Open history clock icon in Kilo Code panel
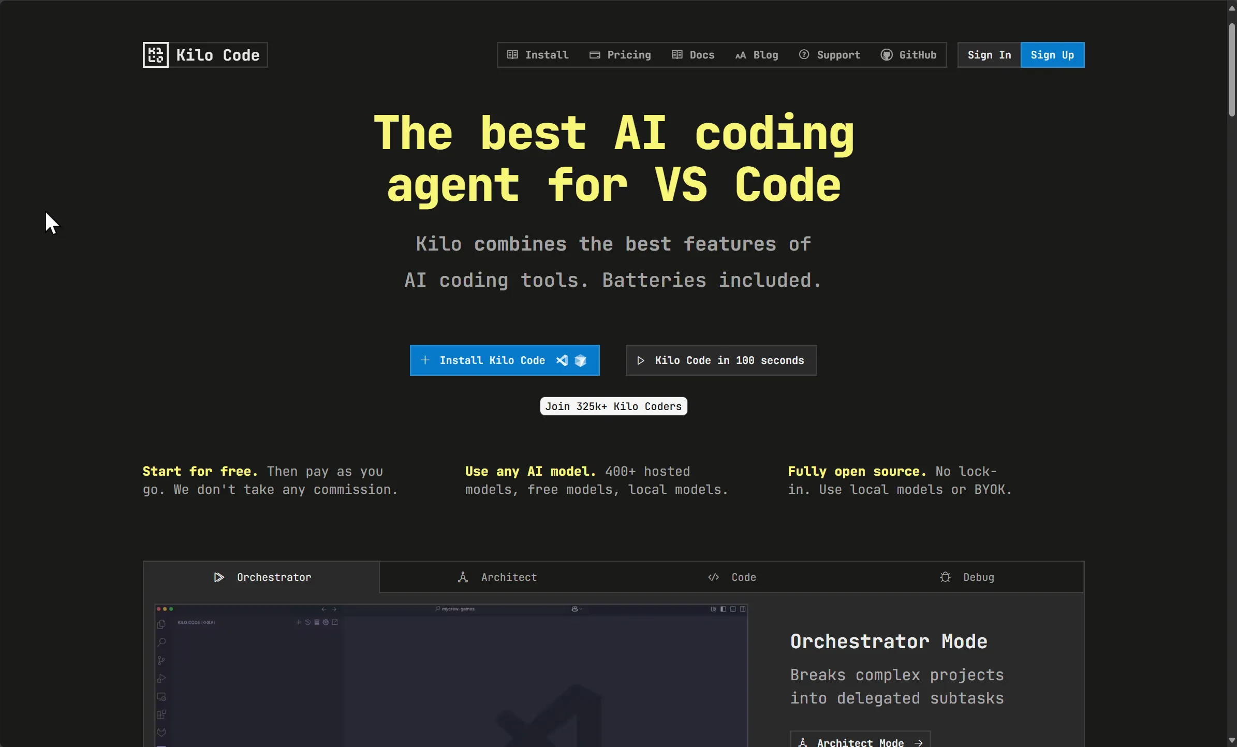Image resolution: width=1237 pixels, height=747 pixels. click(307, 622)
